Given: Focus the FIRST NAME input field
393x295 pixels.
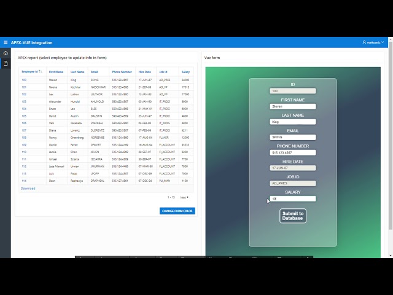Looking at the screenshot, I should (x=293, y=106).
